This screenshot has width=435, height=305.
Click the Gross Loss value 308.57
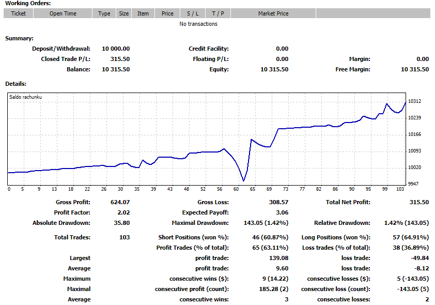click(x=278, y=202)
